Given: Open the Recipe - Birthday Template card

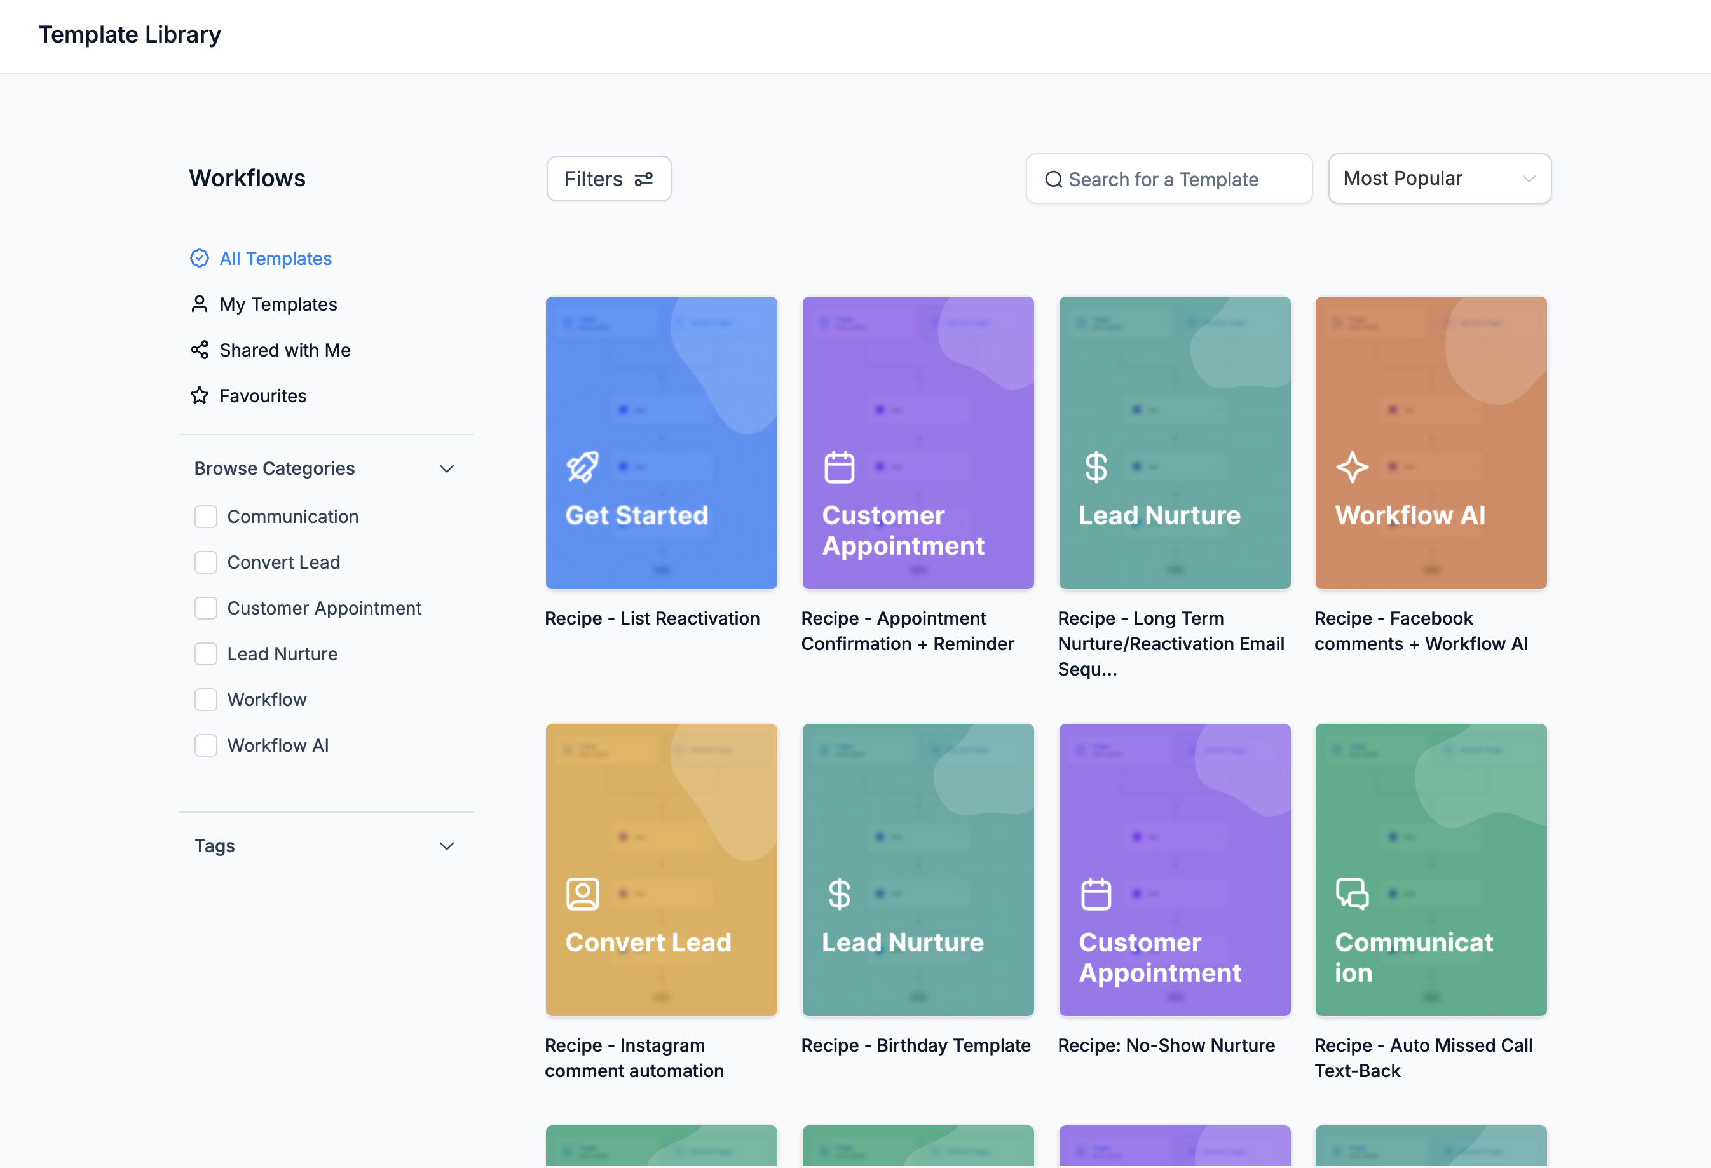Looking at the screenshot, I should tap(917, 870).
